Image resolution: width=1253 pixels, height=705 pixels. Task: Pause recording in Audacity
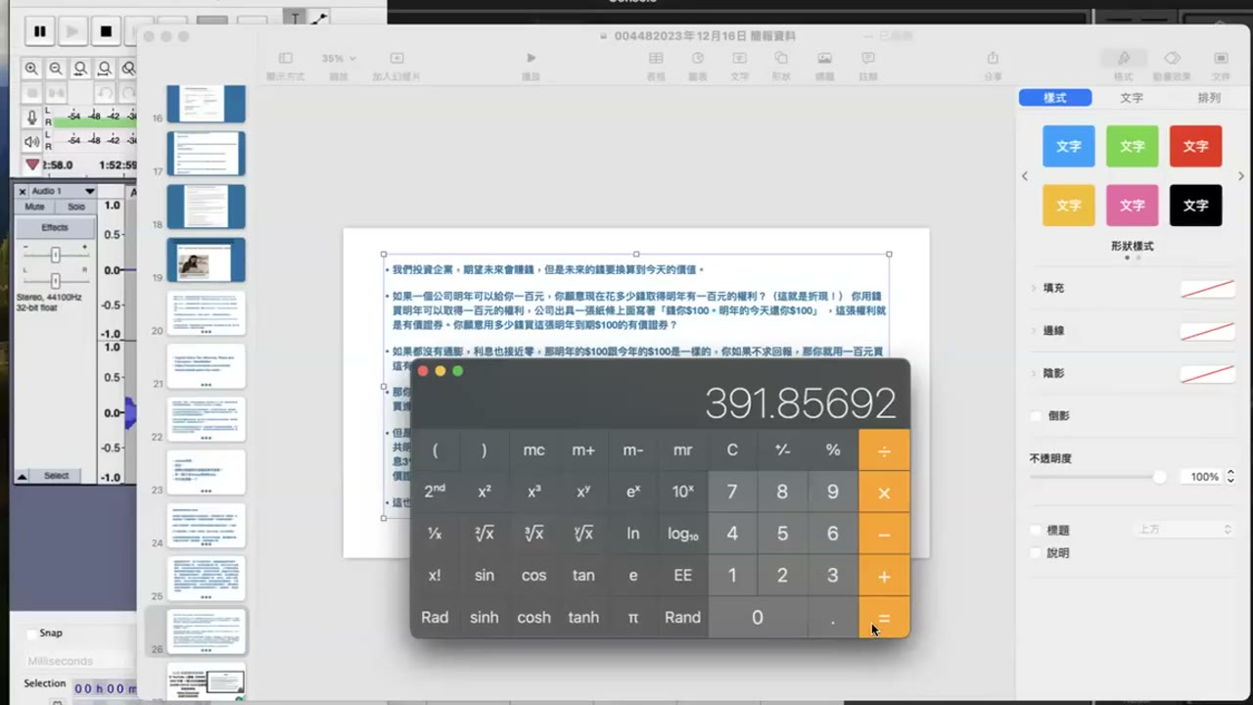tap(39, 31)
